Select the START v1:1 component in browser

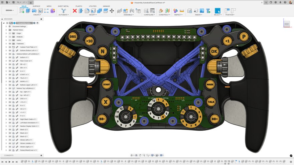pyautogui.click(x=24, y=75)
